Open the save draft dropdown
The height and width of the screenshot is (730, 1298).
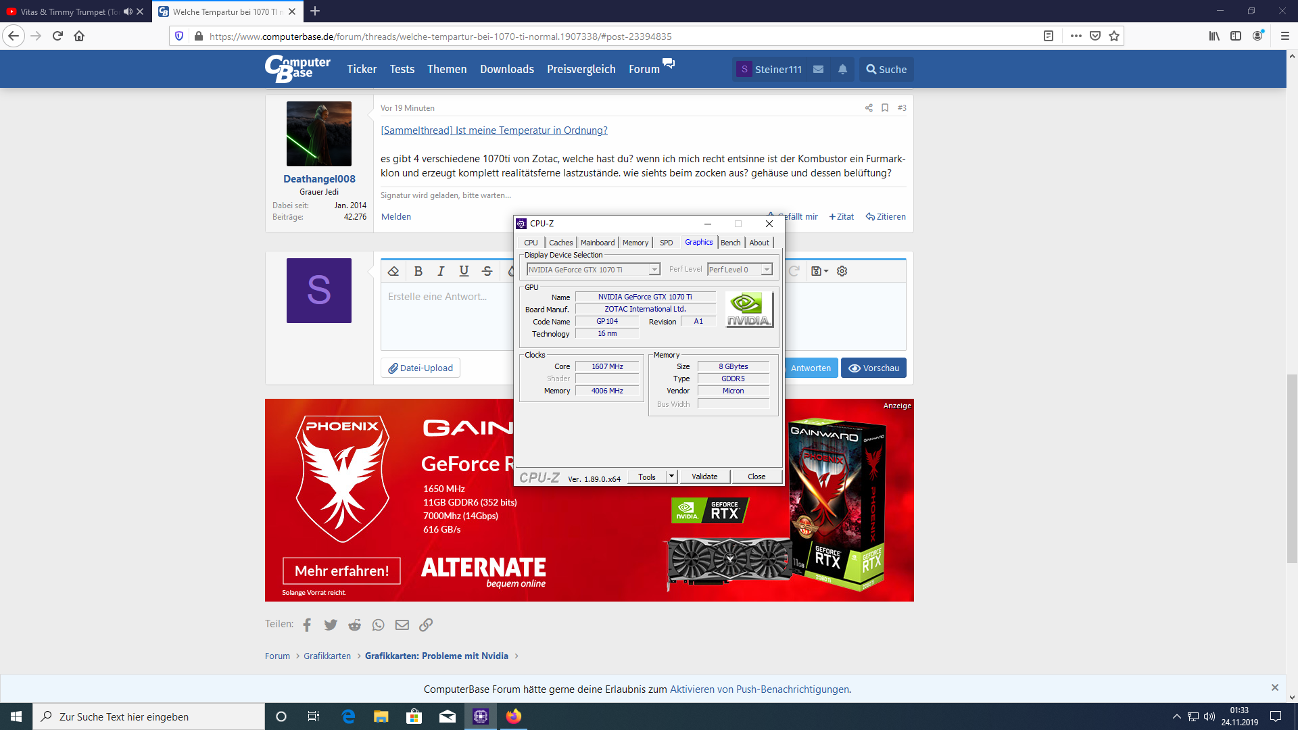819,271
